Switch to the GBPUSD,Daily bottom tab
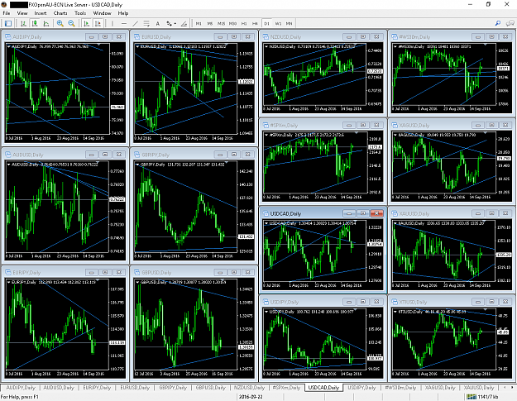The width and height of the screenshot is (517, 401). tap(210, 388)
